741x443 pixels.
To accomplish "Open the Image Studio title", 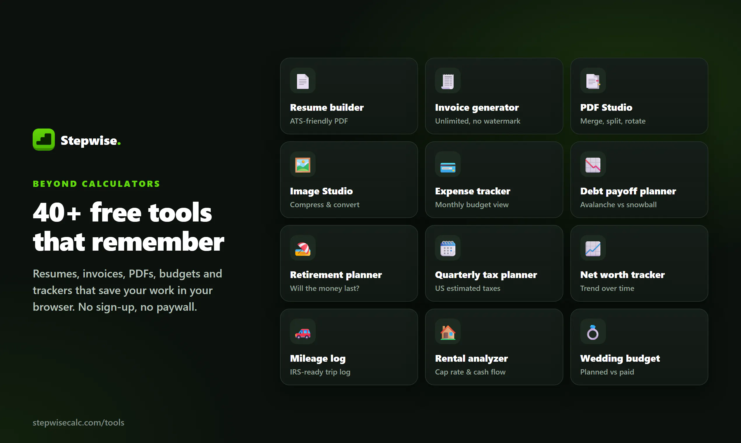I will tap(321, 191).
